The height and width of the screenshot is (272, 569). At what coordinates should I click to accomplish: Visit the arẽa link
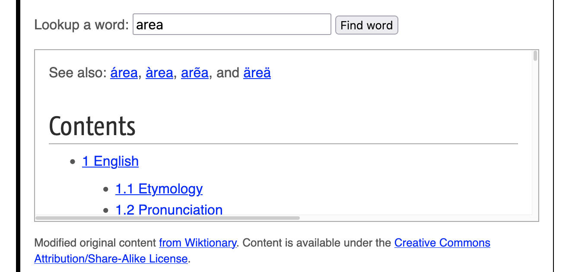pyautogui.click(x=194, y=73)
